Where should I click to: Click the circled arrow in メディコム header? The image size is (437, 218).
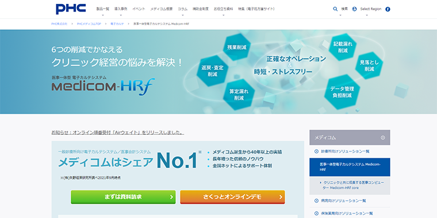tap(383, 137)
